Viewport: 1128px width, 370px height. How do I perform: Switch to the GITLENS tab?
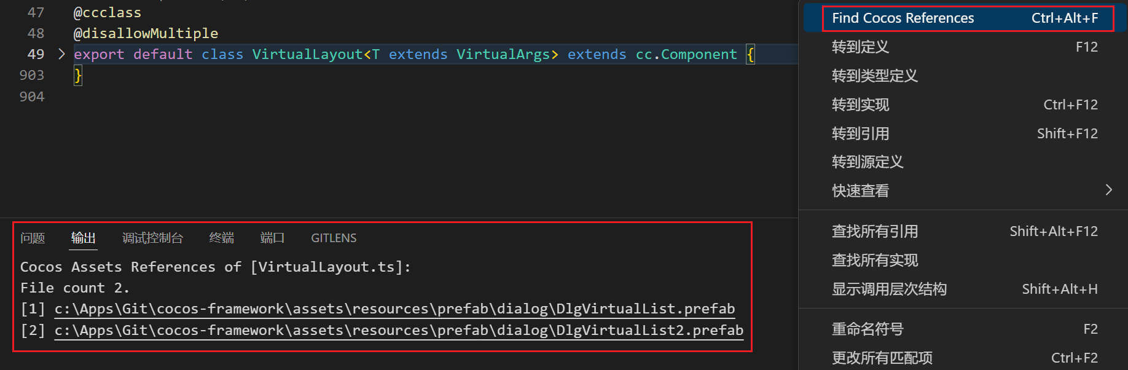[x=334, y=238]
